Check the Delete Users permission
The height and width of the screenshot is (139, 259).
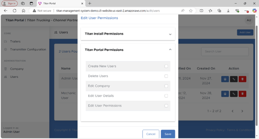click(166, 76)
